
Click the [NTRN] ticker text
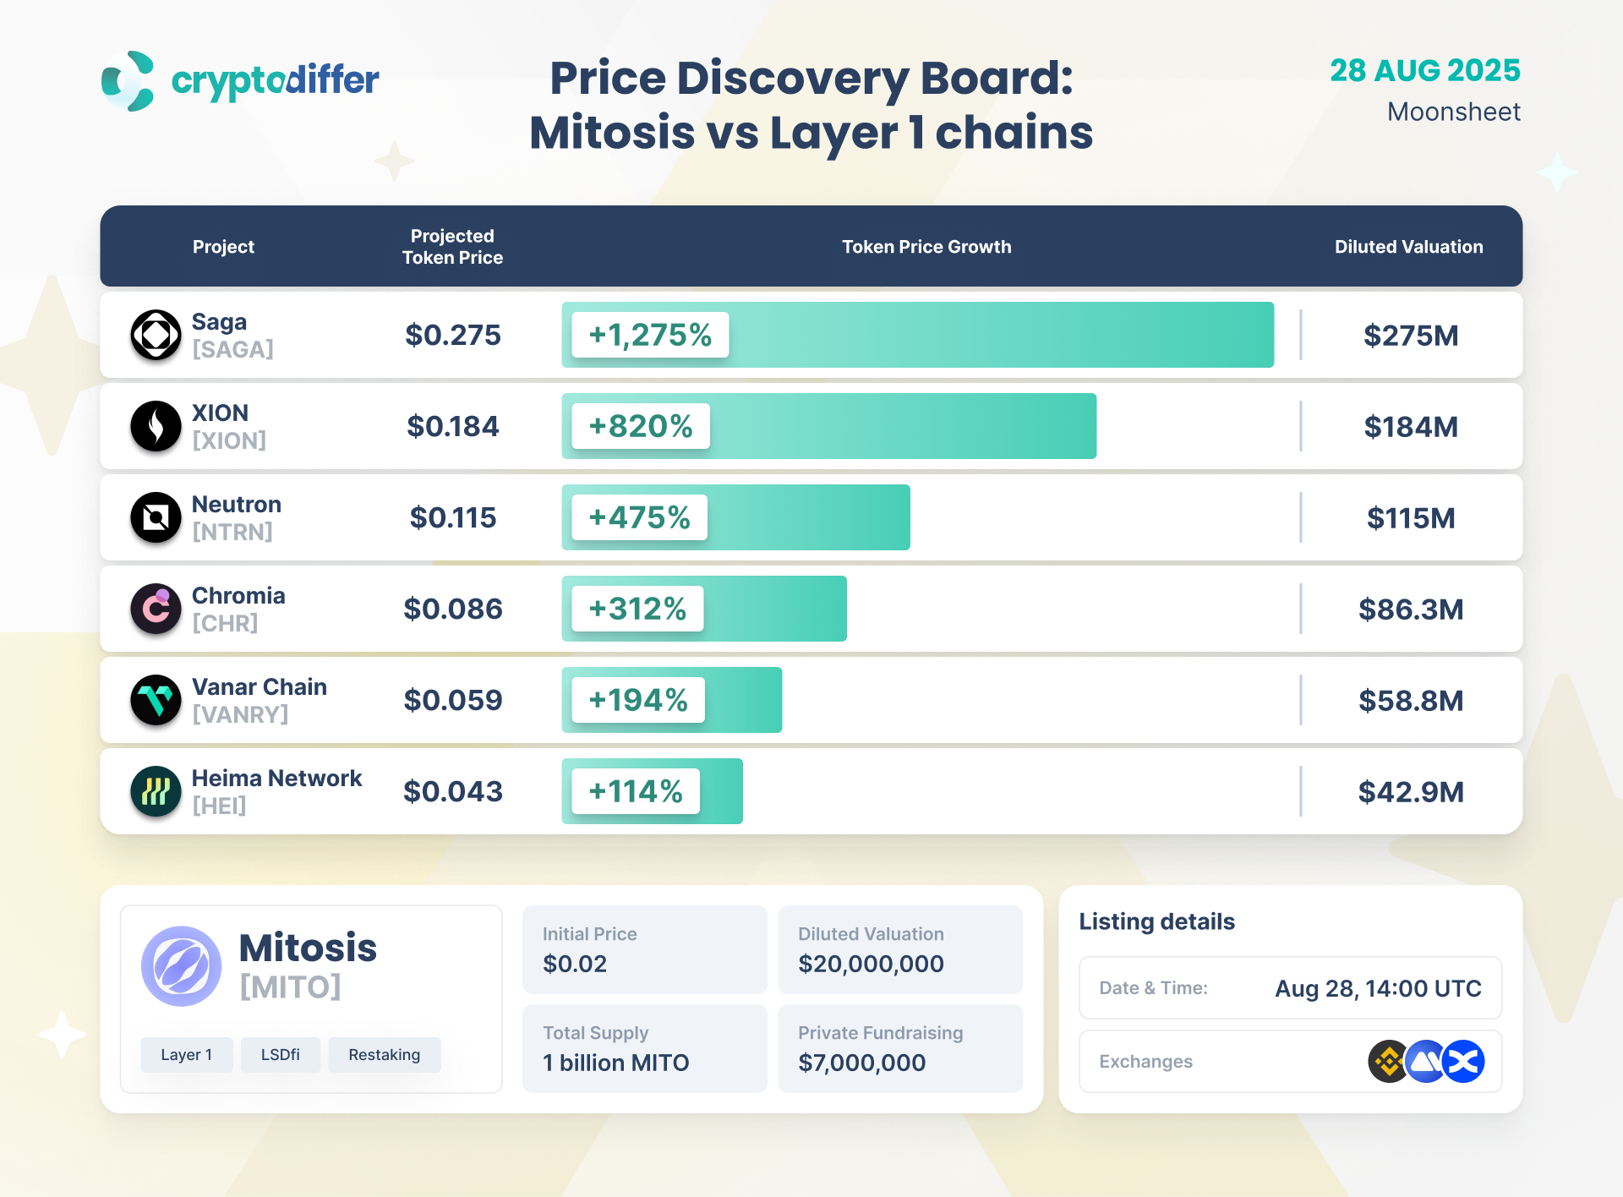click(232, 533)
